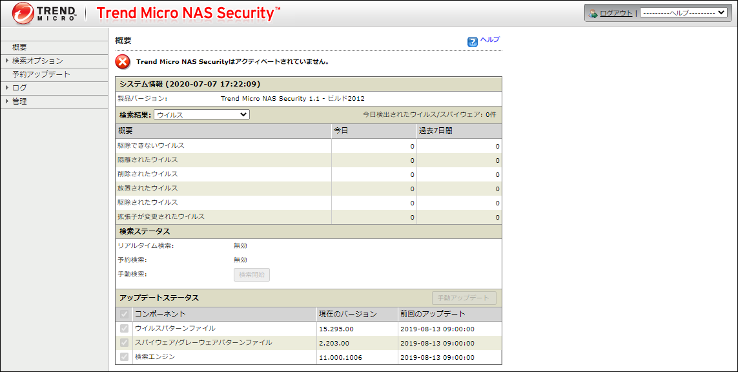The width and height of the screenshot is (738, 372).
Task: Click the アップデートステータス section header
Action: pyautogui.click(x=159, y=298)
